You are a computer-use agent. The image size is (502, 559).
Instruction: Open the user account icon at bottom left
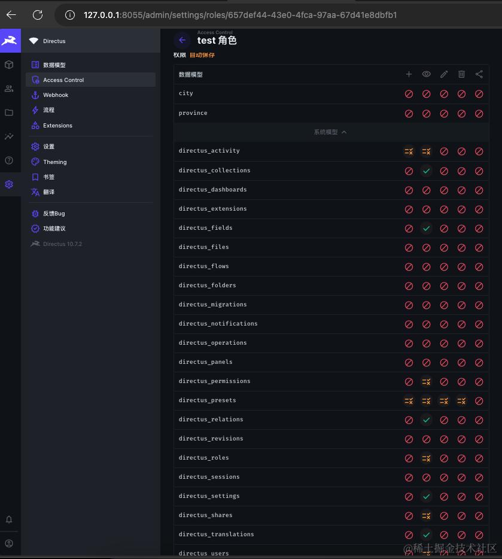pyautogui.click(x=10, y=543)
